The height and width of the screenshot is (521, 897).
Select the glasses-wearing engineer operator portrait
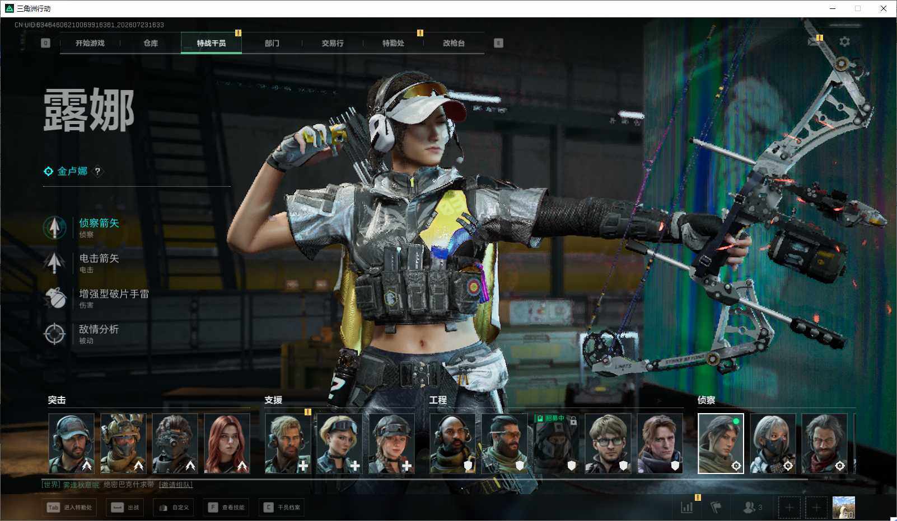pos(608,443)
